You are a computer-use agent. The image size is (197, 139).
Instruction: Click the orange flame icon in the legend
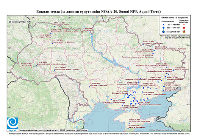coord(184,31)
